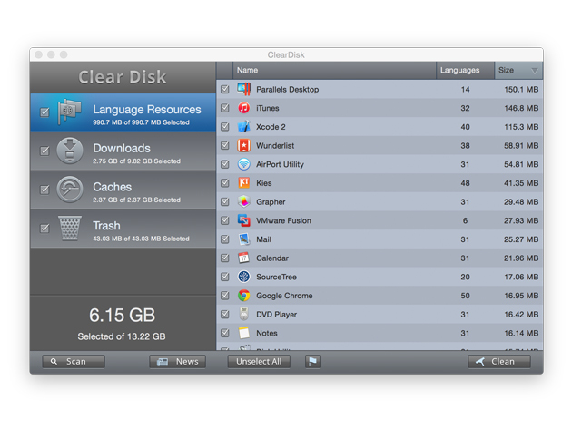Click the flag icon button in bottom bar
Image resolution: width=572 pixels, height=429 pixels.
(312, 362)
